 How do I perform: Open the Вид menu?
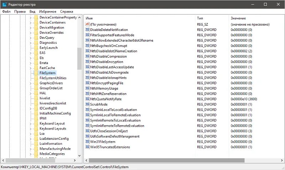(32, 11)
